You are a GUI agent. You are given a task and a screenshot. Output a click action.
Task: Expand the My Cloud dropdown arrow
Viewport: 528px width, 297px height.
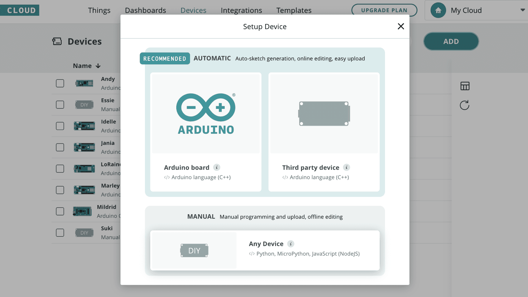pyautogui.click(x=522, y=10)
